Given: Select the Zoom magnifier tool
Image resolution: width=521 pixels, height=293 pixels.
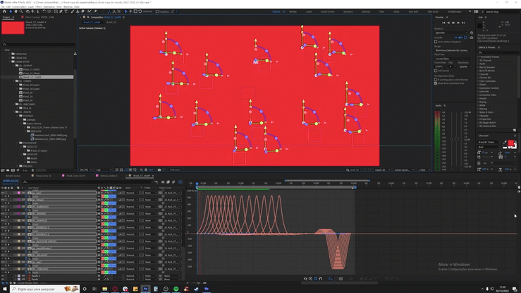Looking at the screenshot, I should tap(21, 11).
